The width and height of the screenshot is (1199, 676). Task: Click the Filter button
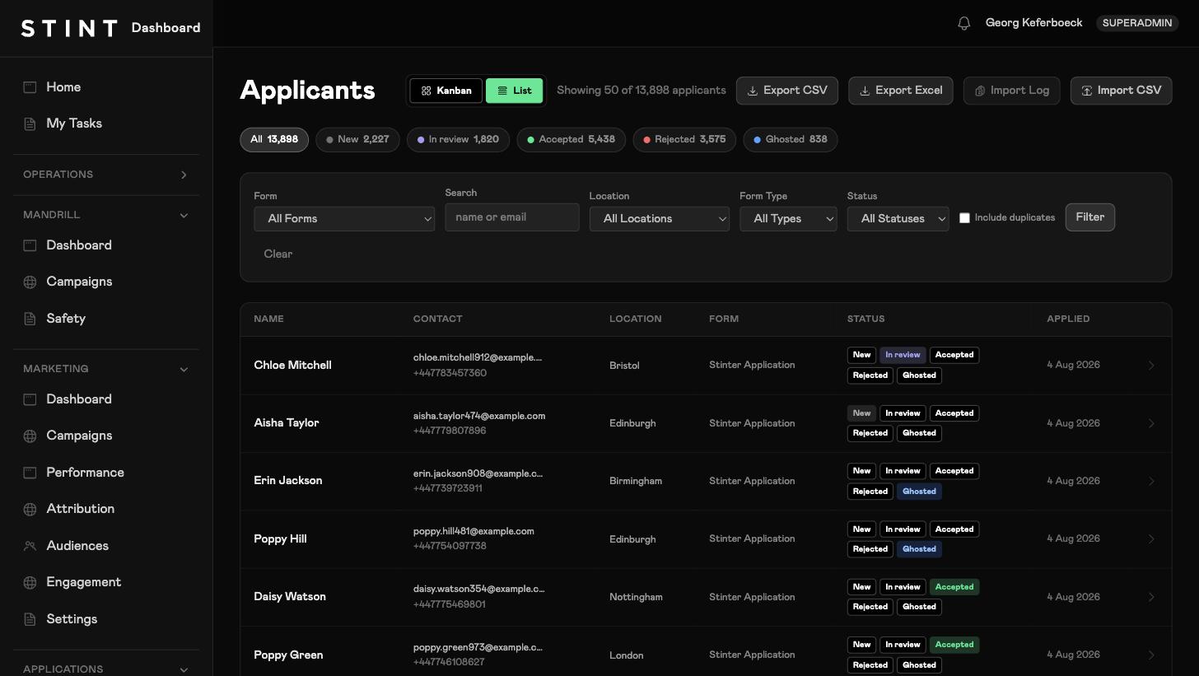1090,217
